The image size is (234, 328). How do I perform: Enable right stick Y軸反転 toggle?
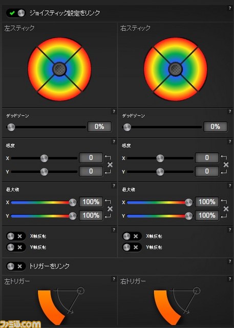point(132,247)
